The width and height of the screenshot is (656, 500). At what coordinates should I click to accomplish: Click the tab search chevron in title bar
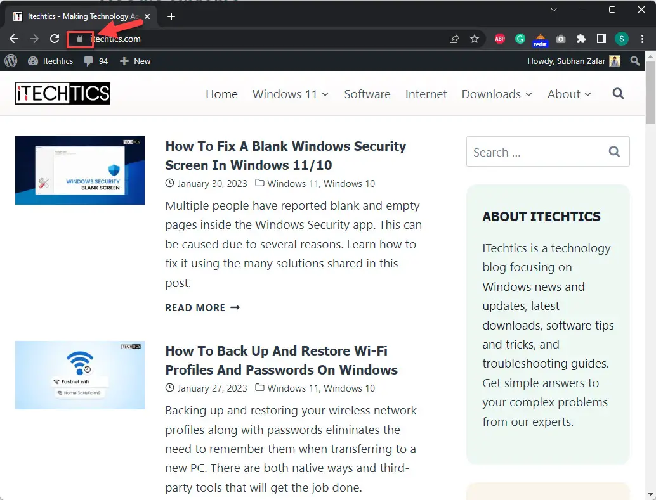pyautogui.click(x=554, y=10)
